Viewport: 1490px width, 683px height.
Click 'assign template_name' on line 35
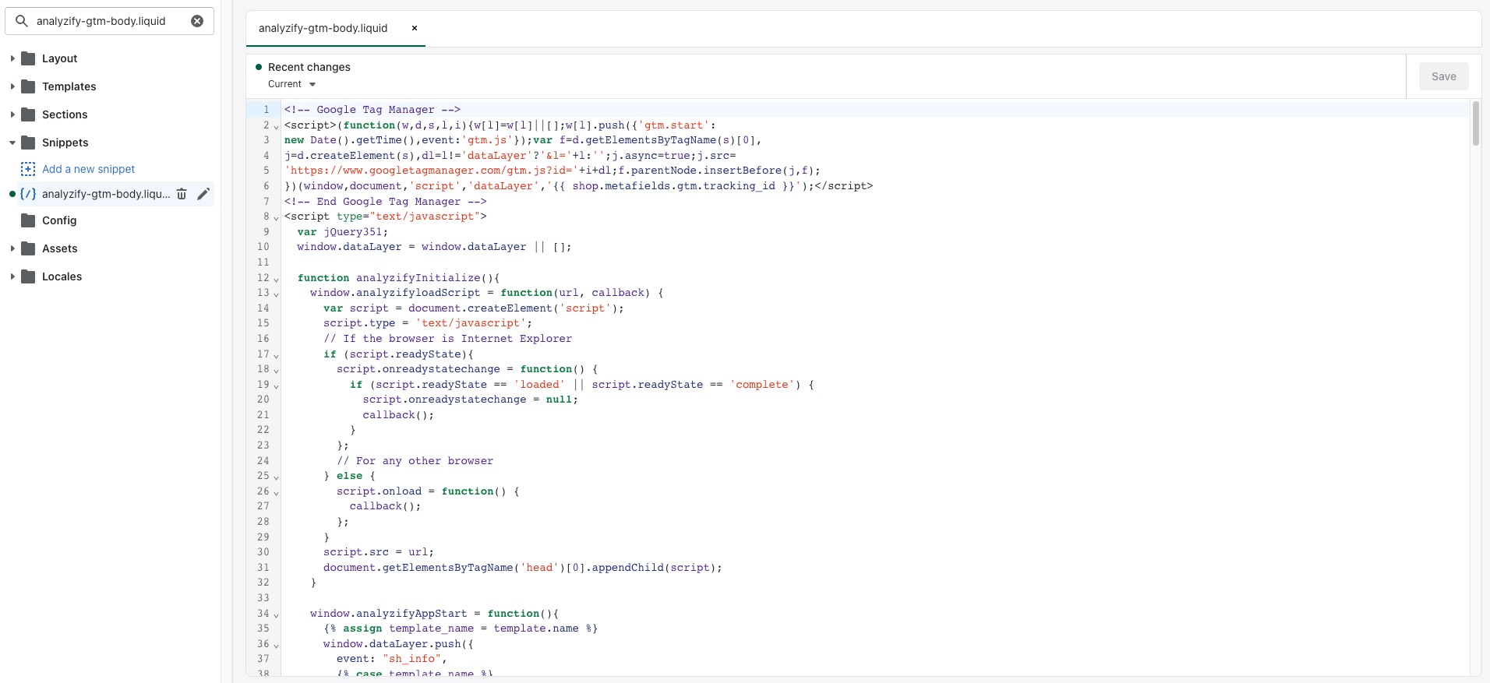[x=408, y=628]
